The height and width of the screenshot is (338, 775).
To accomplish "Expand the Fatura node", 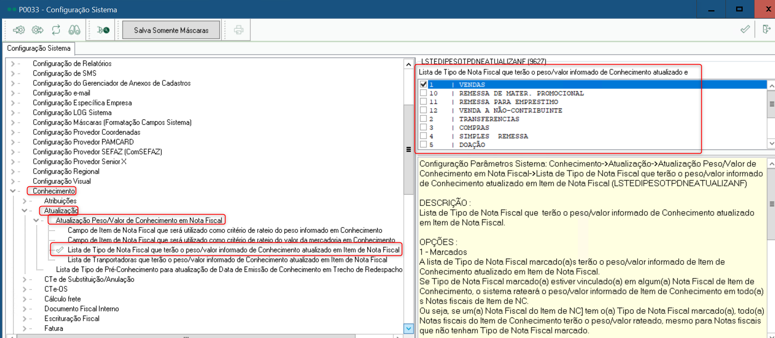I will tap(24, 328).
